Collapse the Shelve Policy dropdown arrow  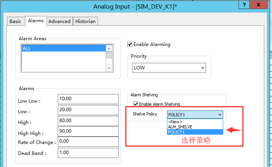[x=220, y=115]
